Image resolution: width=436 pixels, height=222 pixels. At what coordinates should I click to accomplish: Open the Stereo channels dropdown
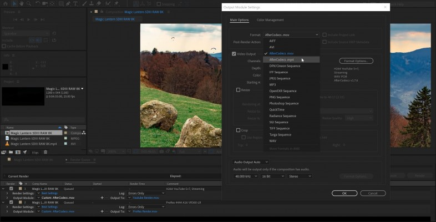[x=300, y=176]
